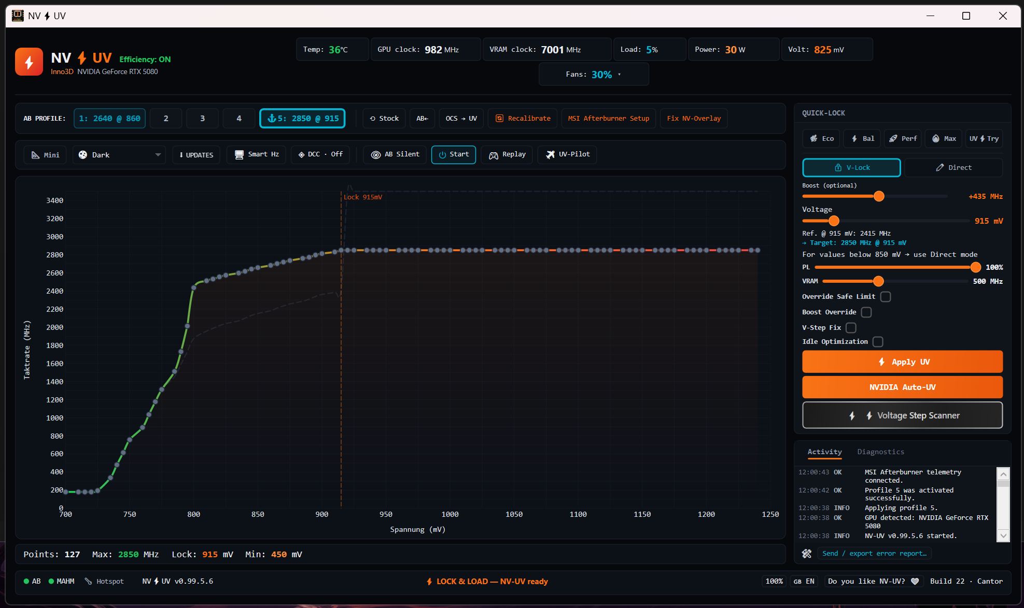Click the green AB status indicator
Screen dimensions: 1024x608
coord(32,582)
